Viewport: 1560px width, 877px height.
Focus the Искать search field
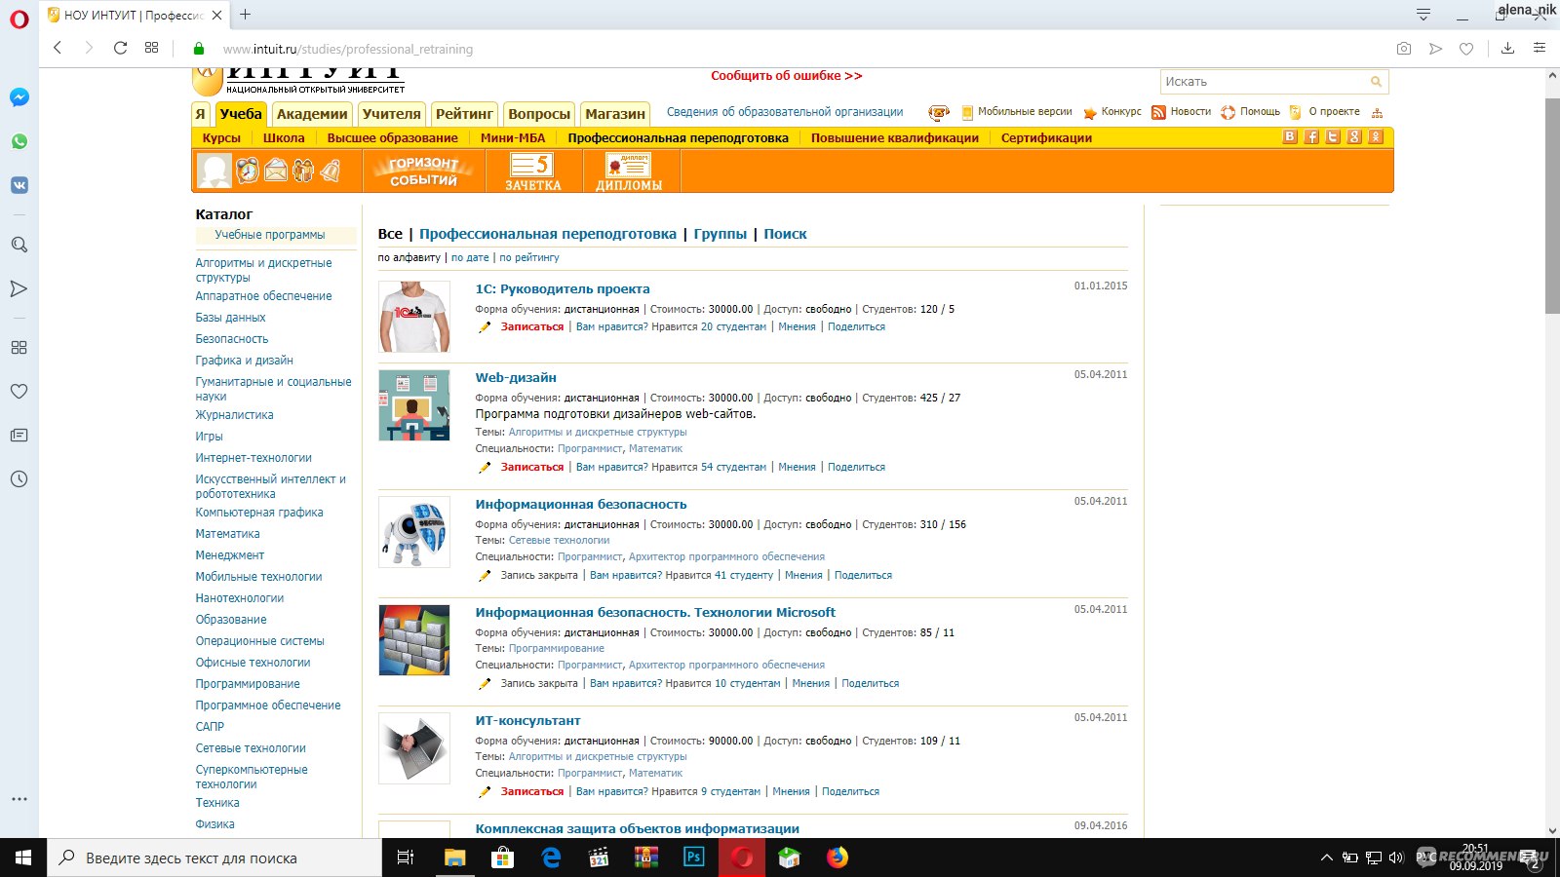click(x=1265, y=82)
